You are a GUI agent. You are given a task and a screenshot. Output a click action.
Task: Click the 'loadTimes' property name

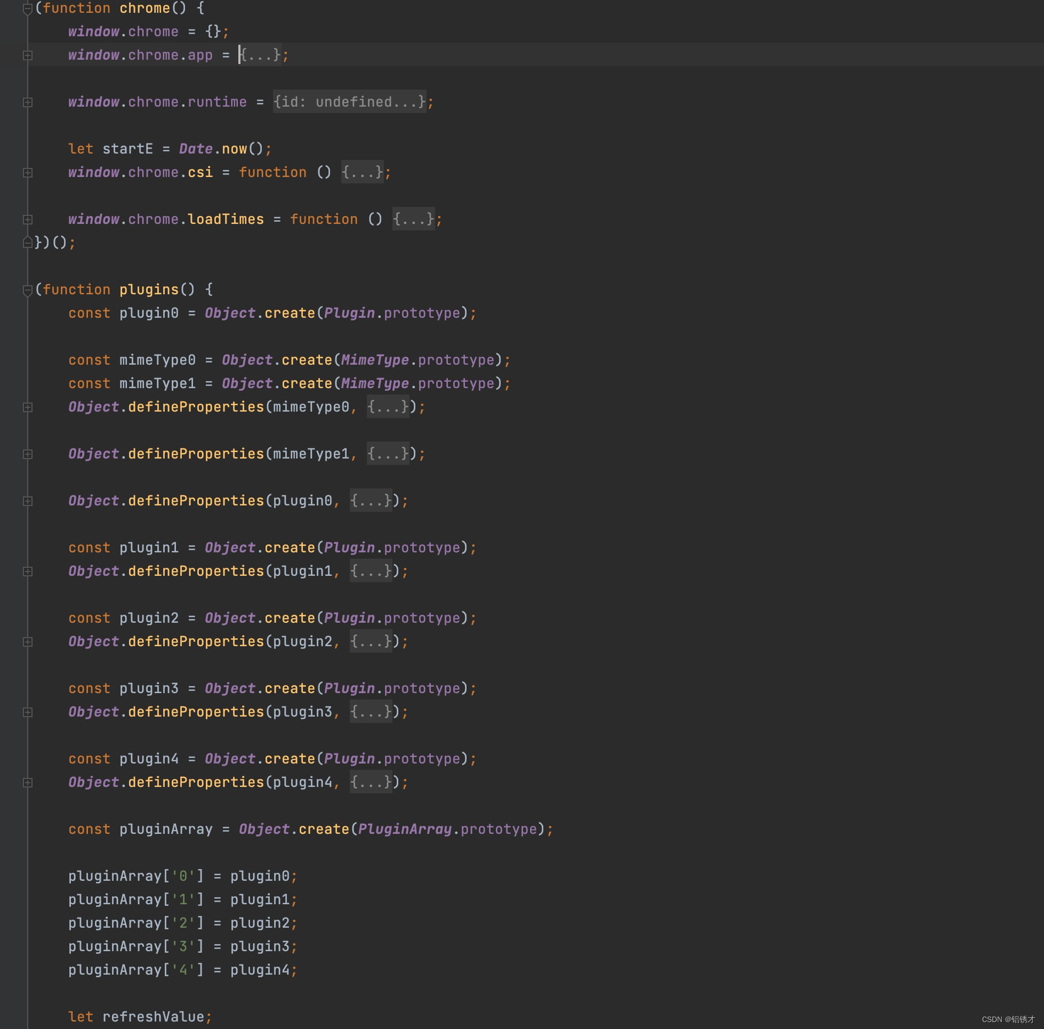pos(226,220)
